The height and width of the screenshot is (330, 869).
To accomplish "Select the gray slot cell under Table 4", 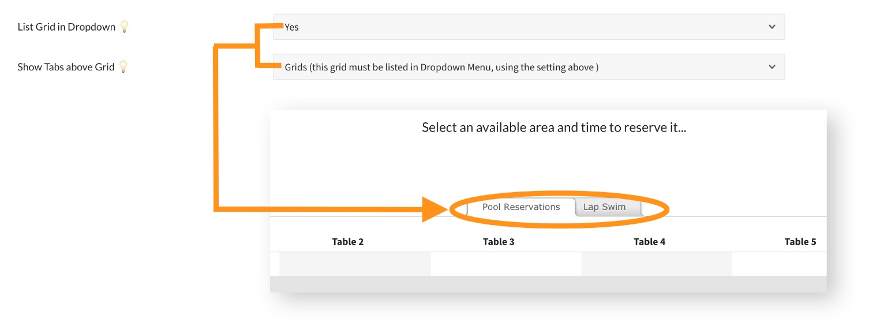I will [x=657, y=264].
